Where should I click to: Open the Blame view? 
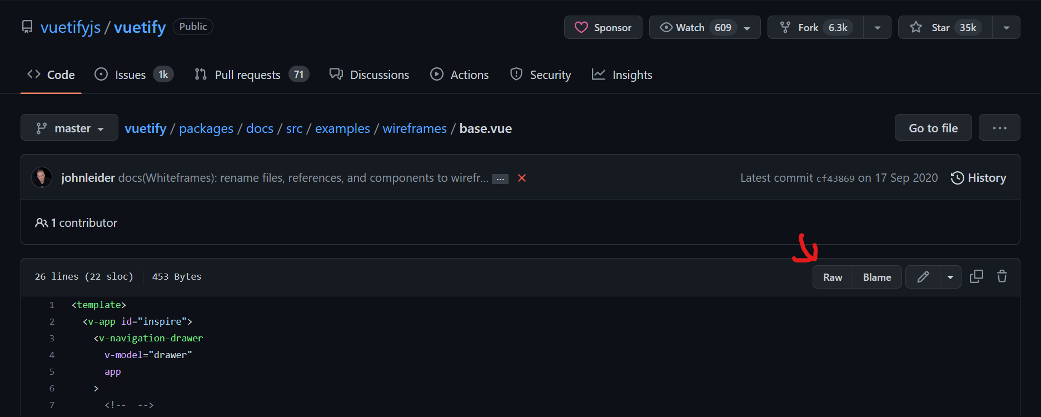[x=877, y=277]
